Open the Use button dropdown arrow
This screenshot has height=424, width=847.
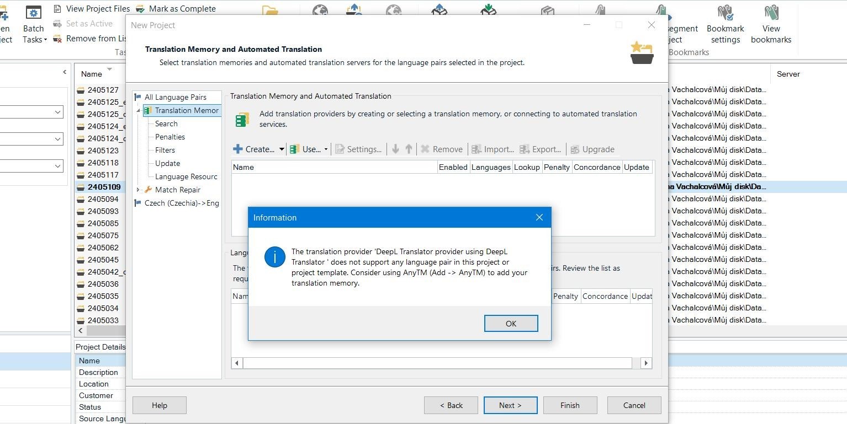coord(326,149)
